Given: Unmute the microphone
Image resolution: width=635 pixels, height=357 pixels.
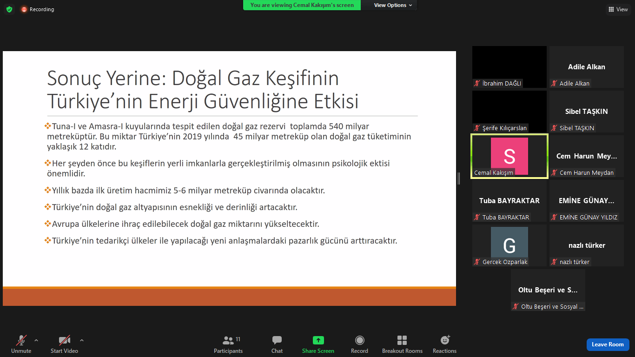Looking at the screenshot, I should coord(21,341).
